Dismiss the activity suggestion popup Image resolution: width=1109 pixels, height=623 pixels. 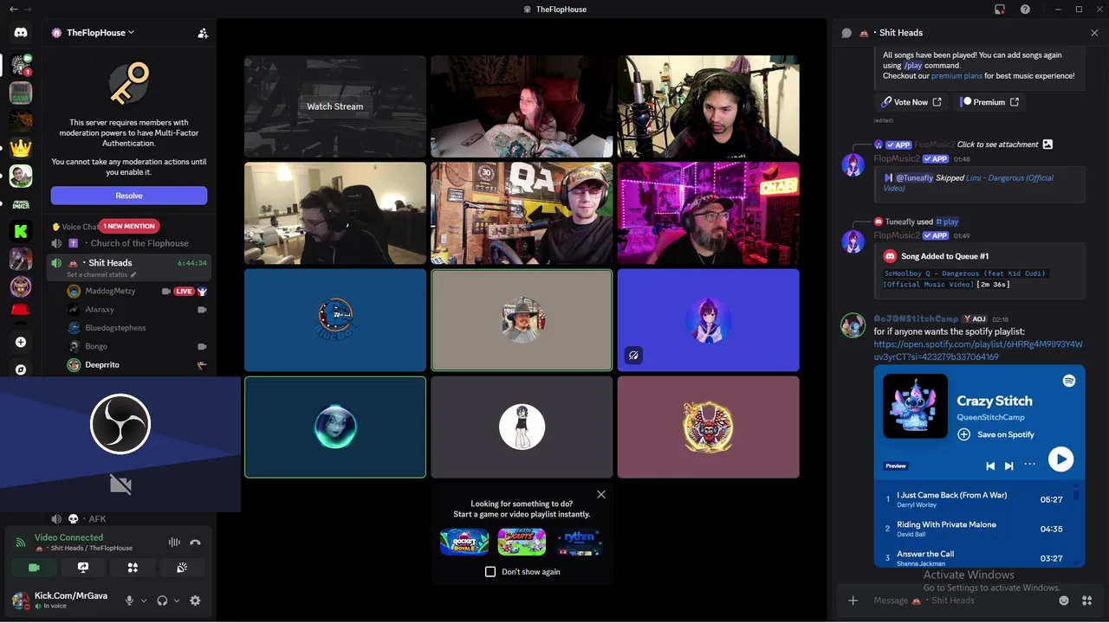click(601, 495)
